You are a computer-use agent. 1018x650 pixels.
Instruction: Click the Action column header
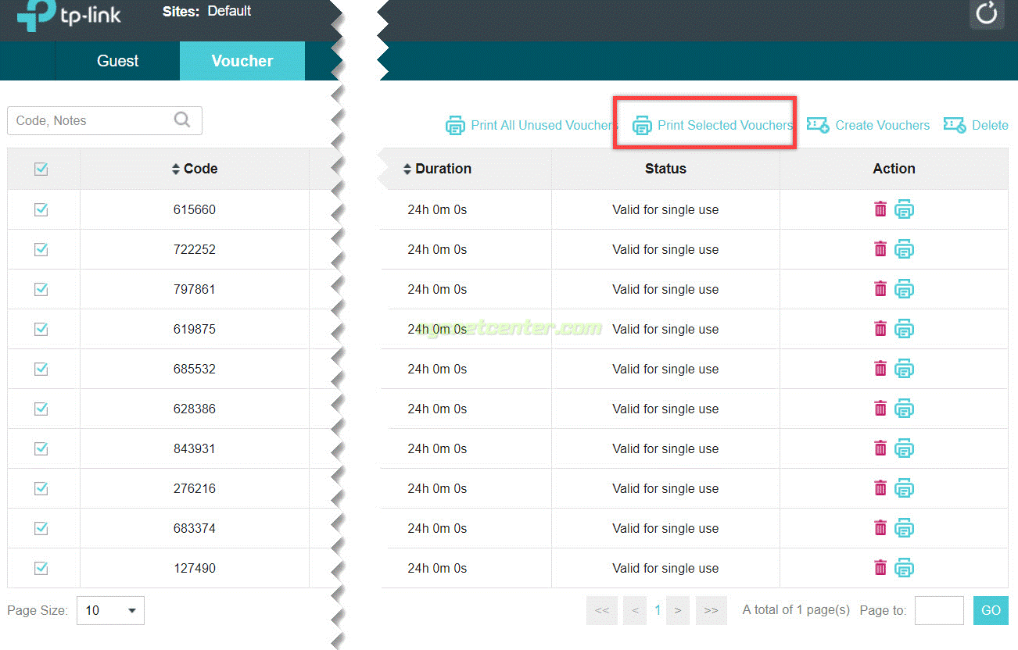894,169
